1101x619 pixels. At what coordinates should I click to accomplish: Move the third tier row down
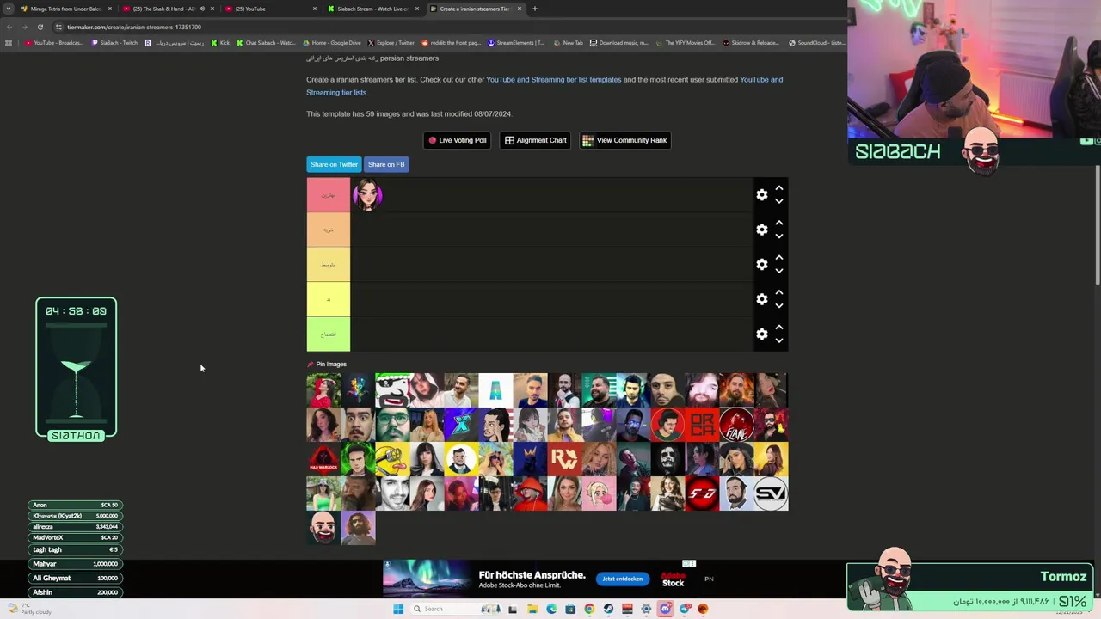tap(778, 272)
